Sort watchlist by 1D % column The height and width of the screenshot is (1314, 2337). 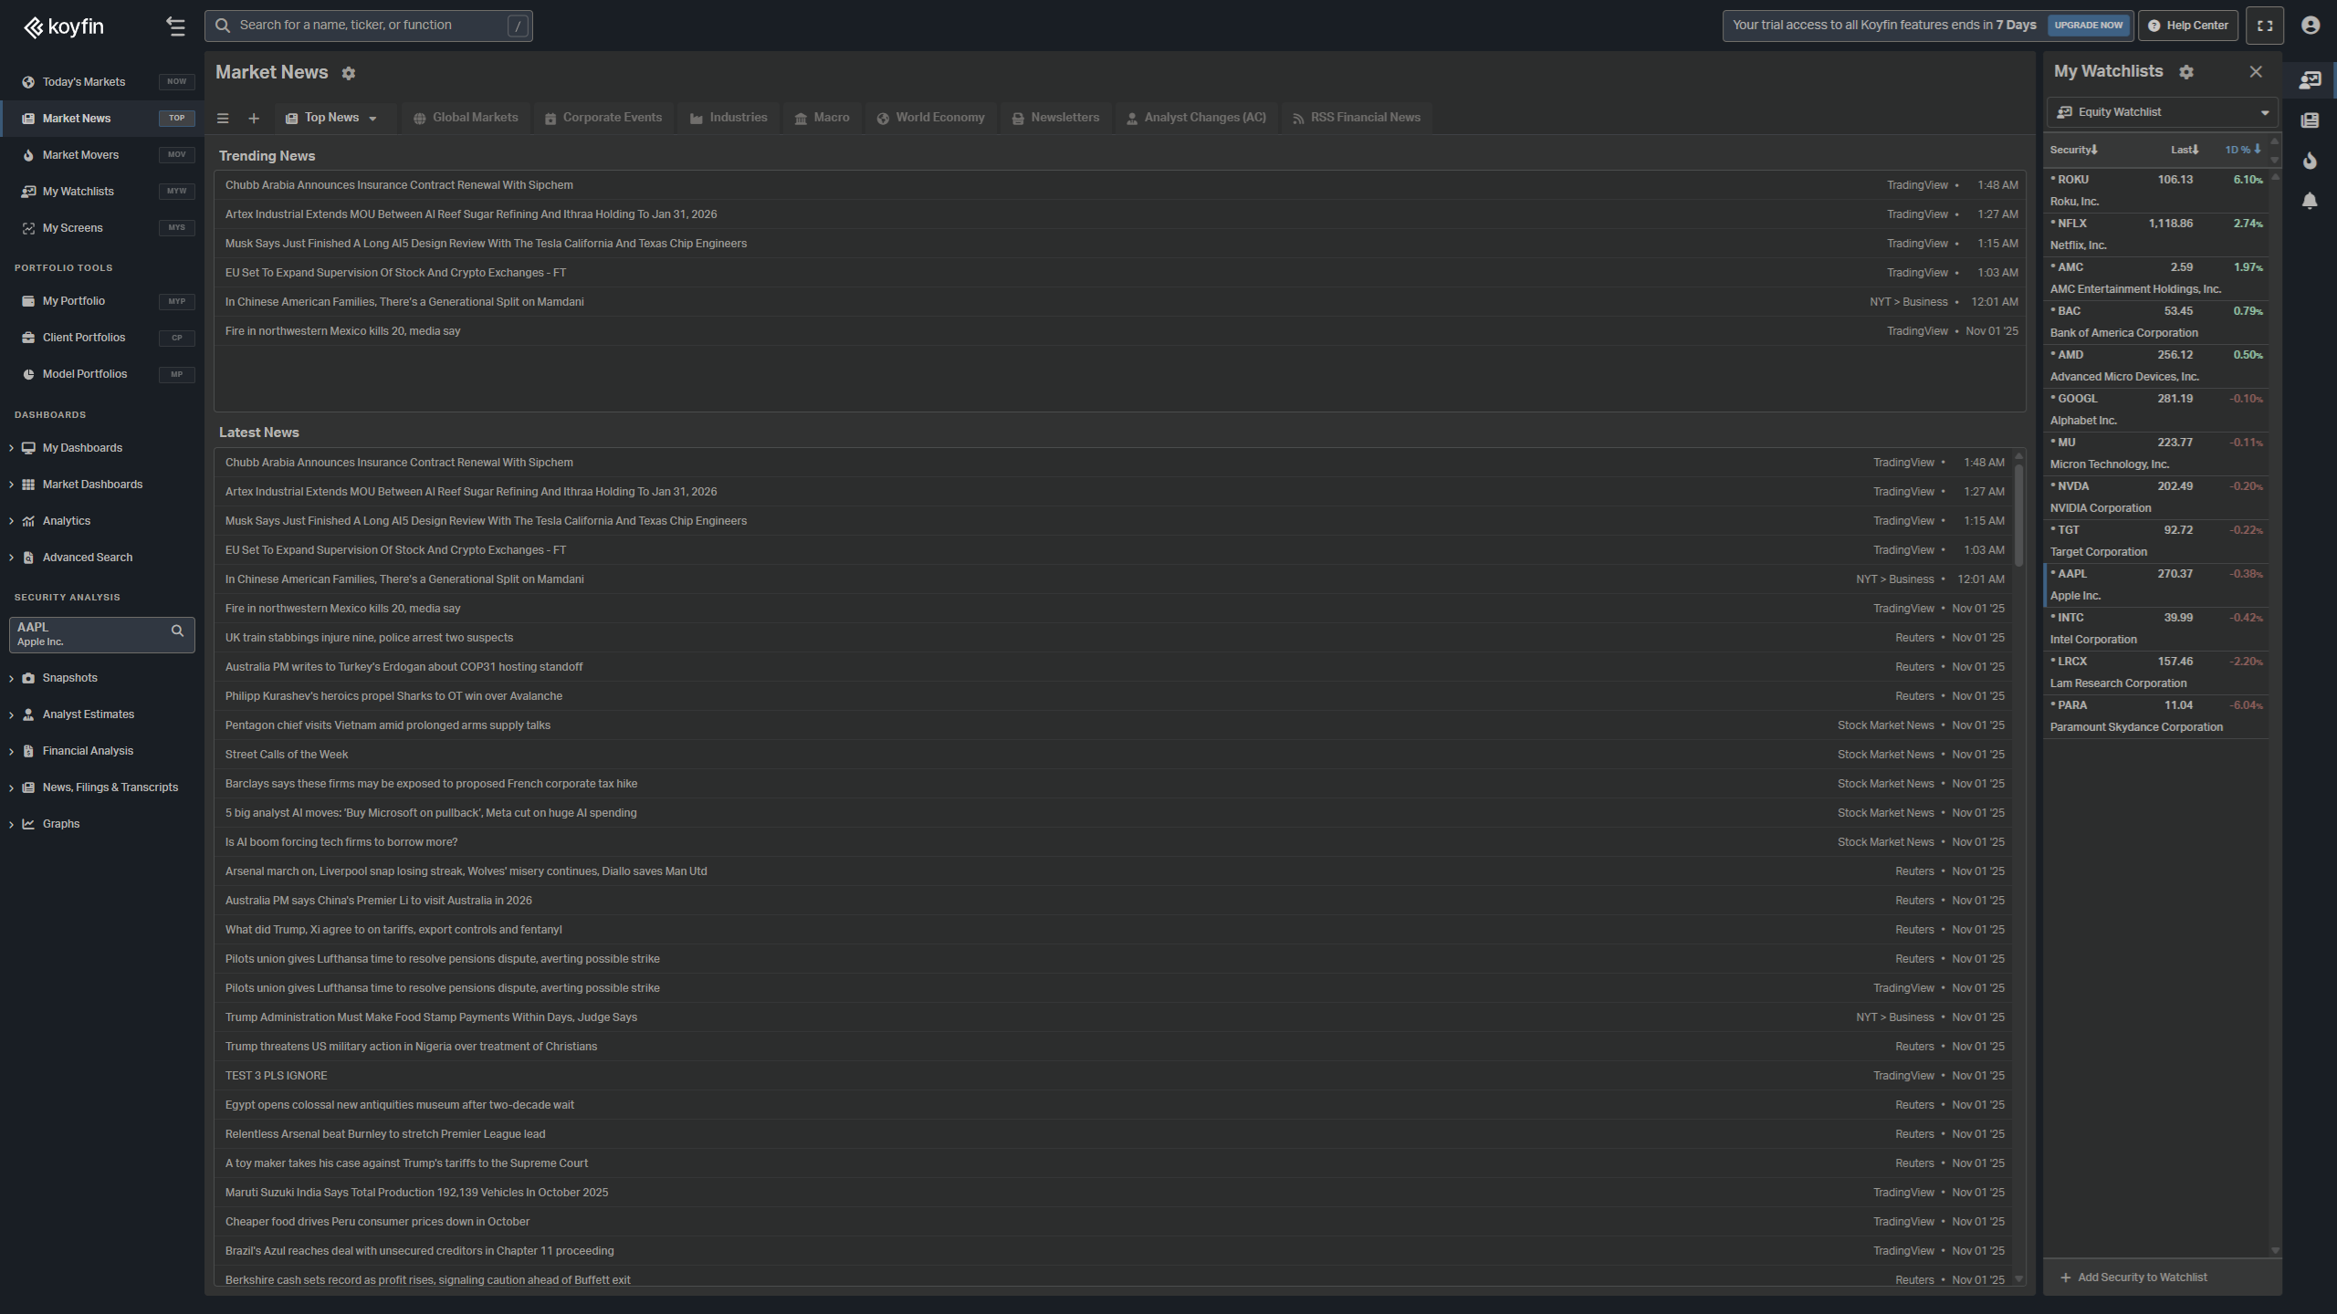pyautogui.click(x=2242, y=150)
